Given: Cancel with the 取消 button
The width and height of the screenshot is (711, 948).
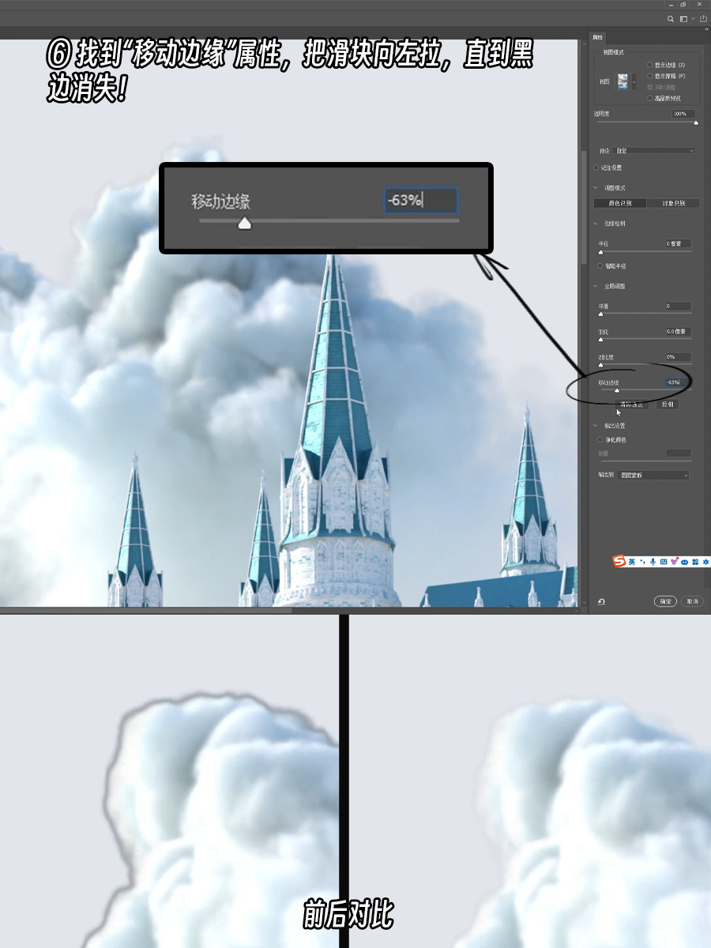Looking at the screenshot, I should coord(692,601).
